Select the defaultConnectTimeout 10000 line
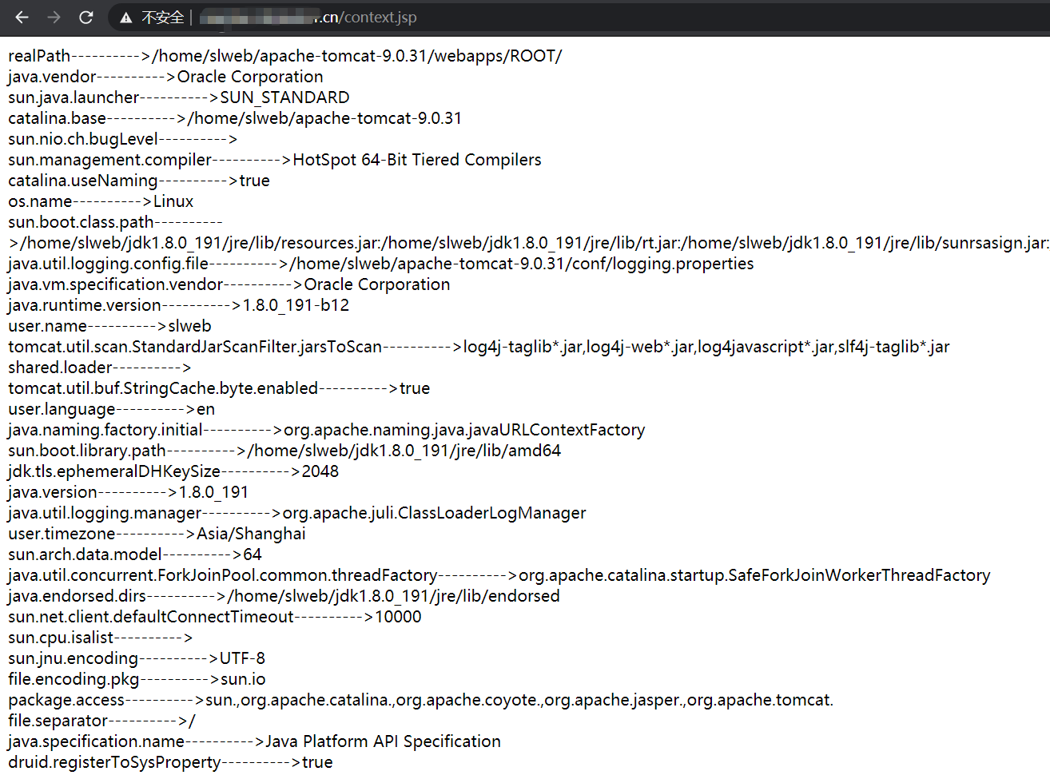1050x775 pixels. (215, 617)
